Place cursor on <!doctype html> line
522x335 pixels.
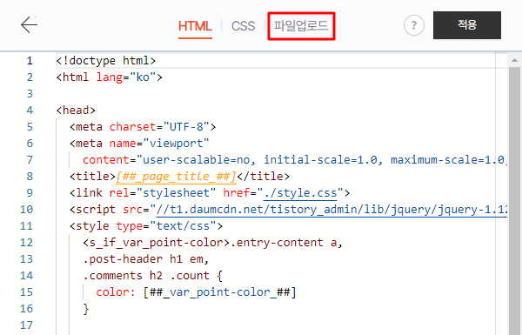point(106,61)
